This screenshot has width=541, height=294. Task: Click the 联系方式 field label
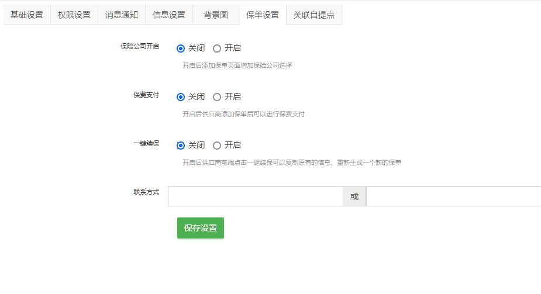click(x=146, y=192)
